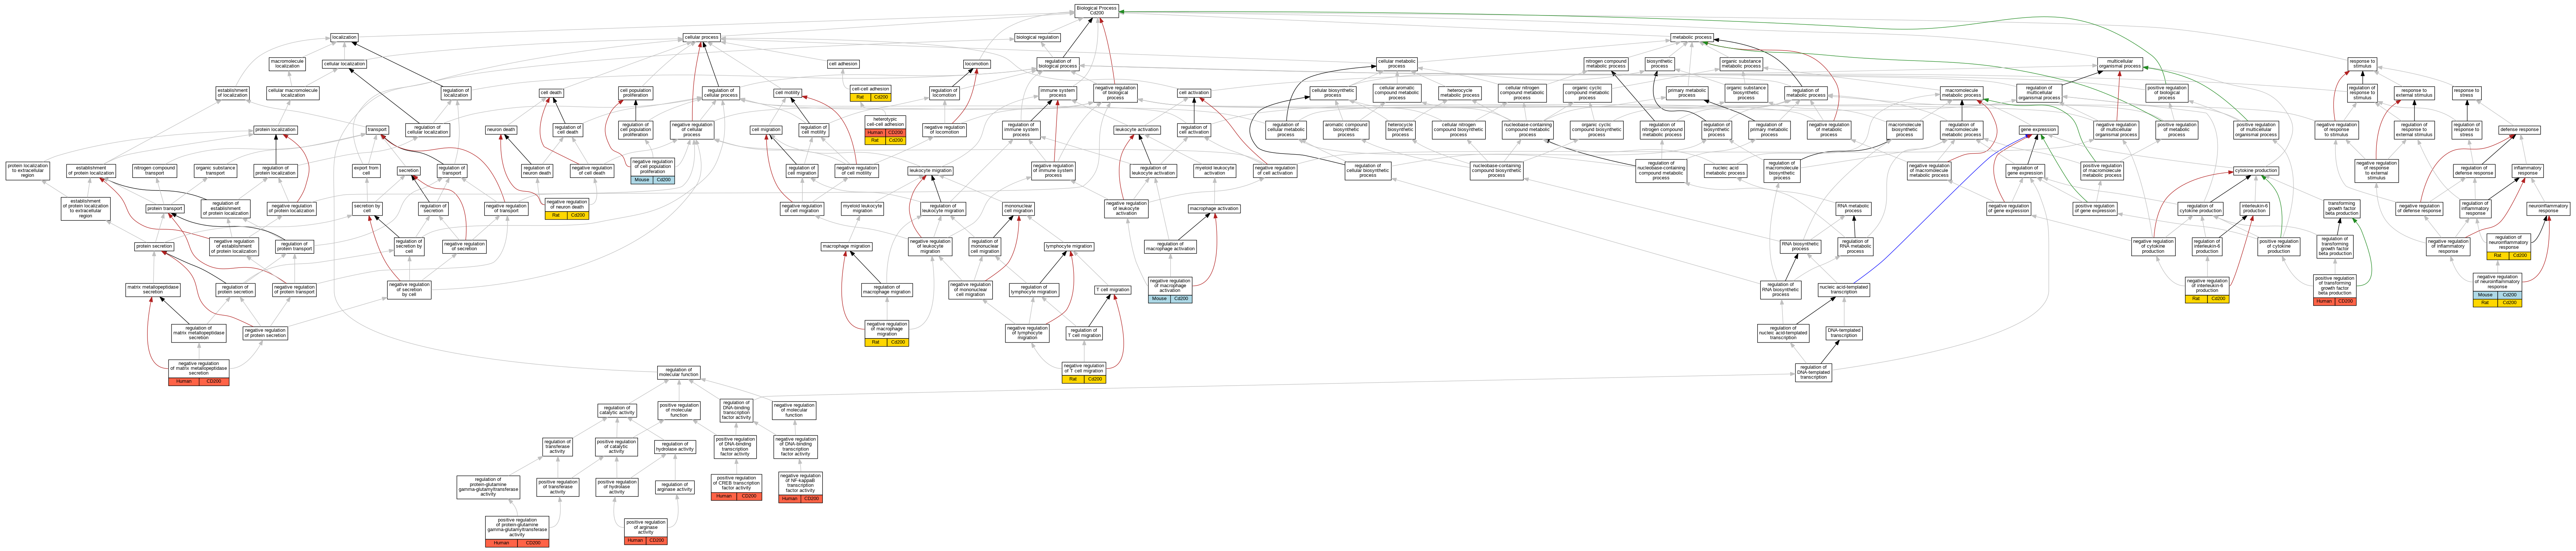Select the node labeled exactly 'cell death'
Image resolution: width=2576 pixels, height=551 pixels.
pos(551,93)
